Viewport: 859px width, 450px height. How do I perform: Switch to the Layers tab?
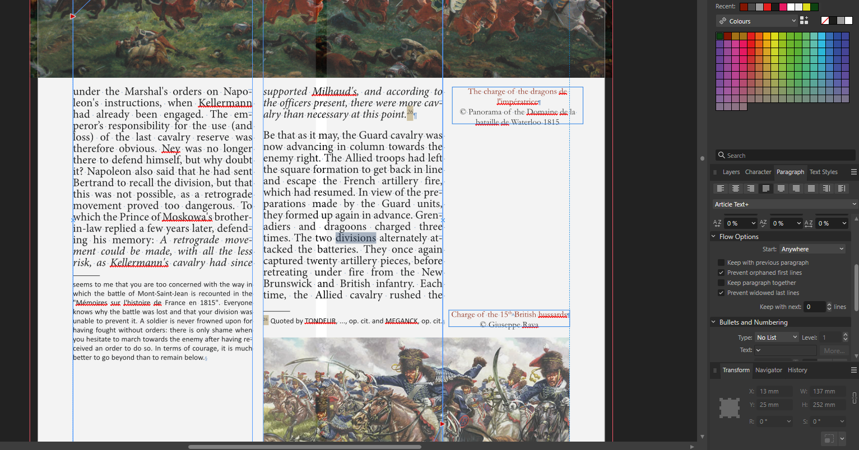731,172
